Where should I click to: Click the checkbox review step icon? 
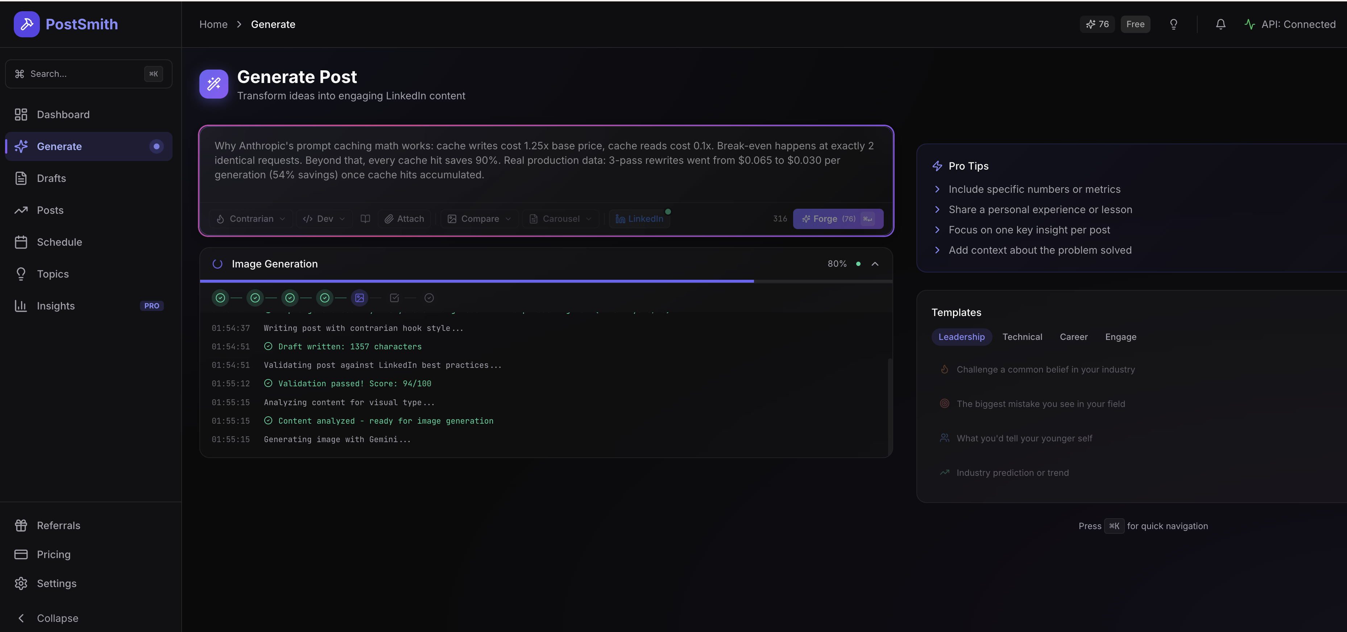(394, 298)
